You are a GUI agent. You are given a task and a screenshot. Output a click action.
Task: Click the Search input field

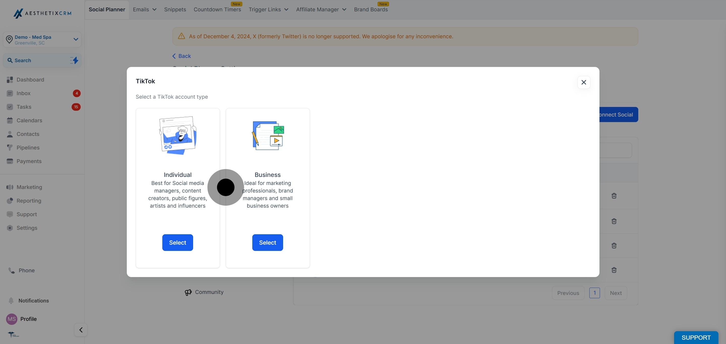coord(42,60)
